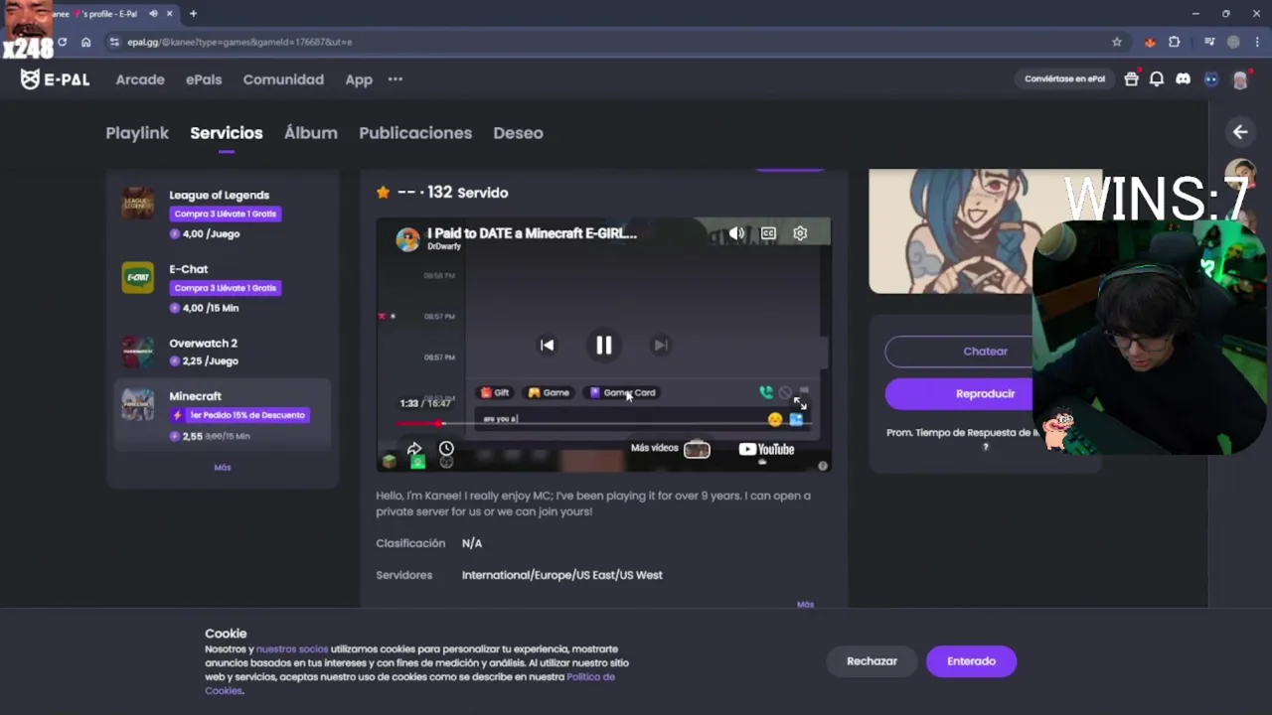Go to the browser home button
1272x715 pixels.
86,42
